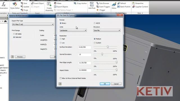Click the binoculars find icon in browser

coord(5,21)
